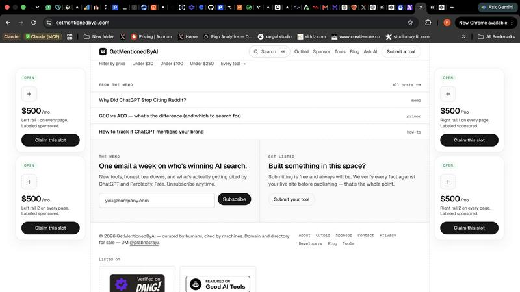Click the Ask Gemini button
The image size is (520, 292).
(x=497, y=7)
